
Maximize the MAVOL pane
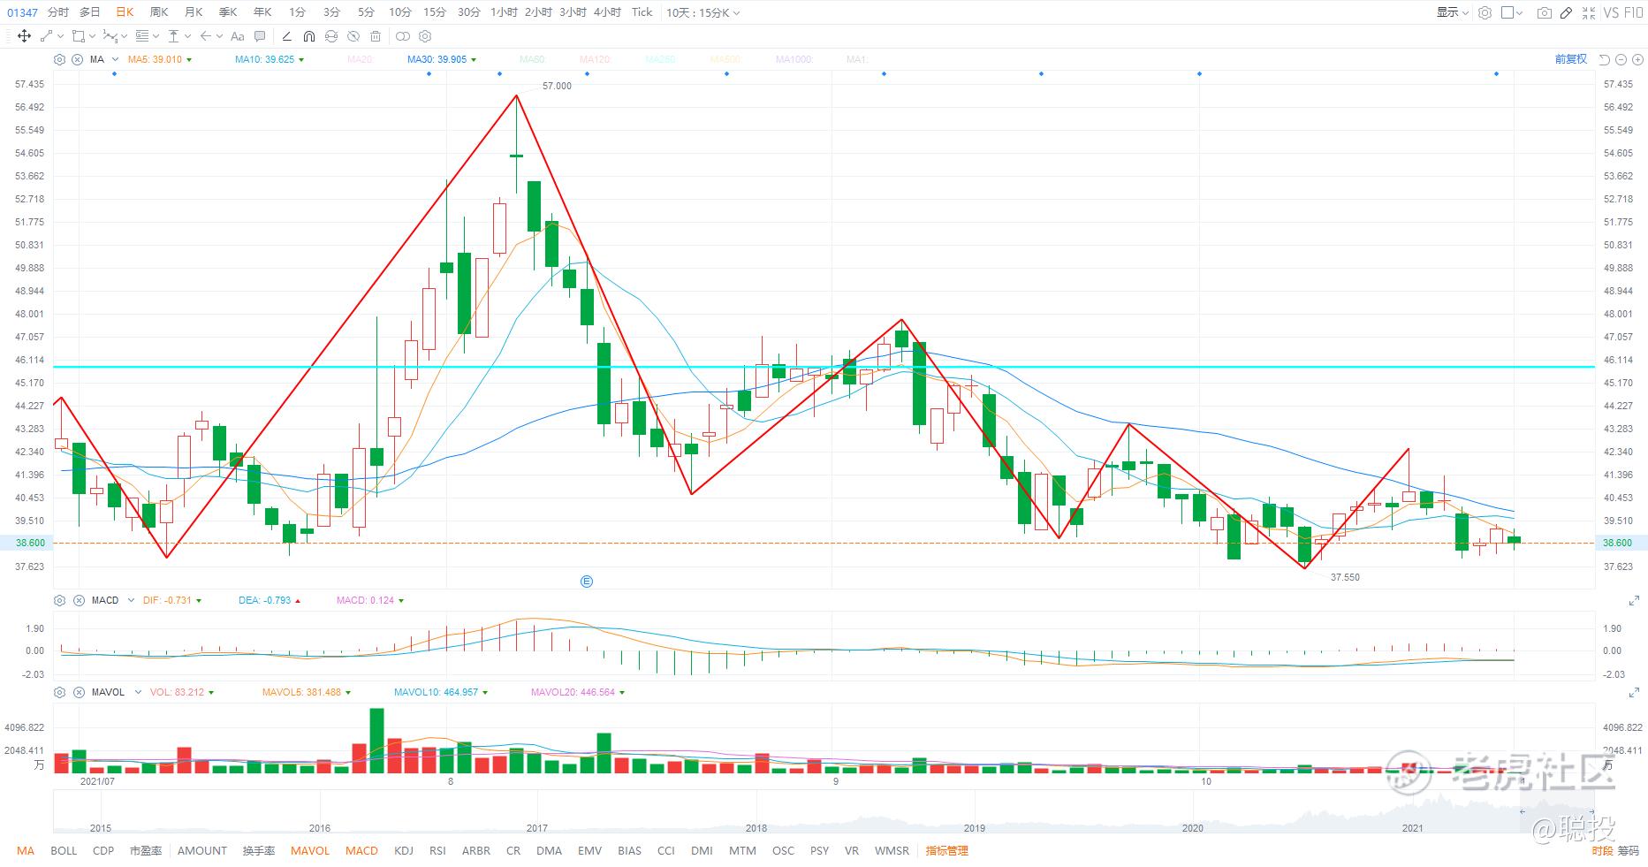point(1634,693)
